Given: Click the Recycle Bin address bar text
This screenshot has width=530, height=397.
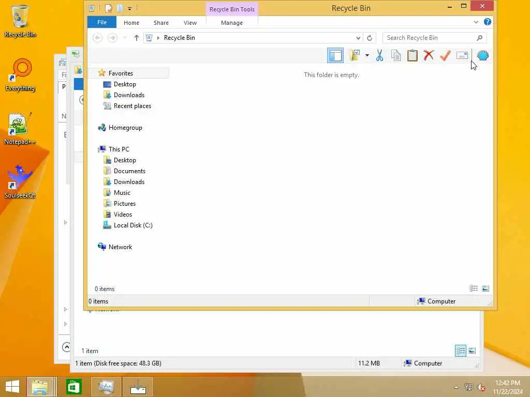Looking at the screenshot, I should (x=180, y=38).
